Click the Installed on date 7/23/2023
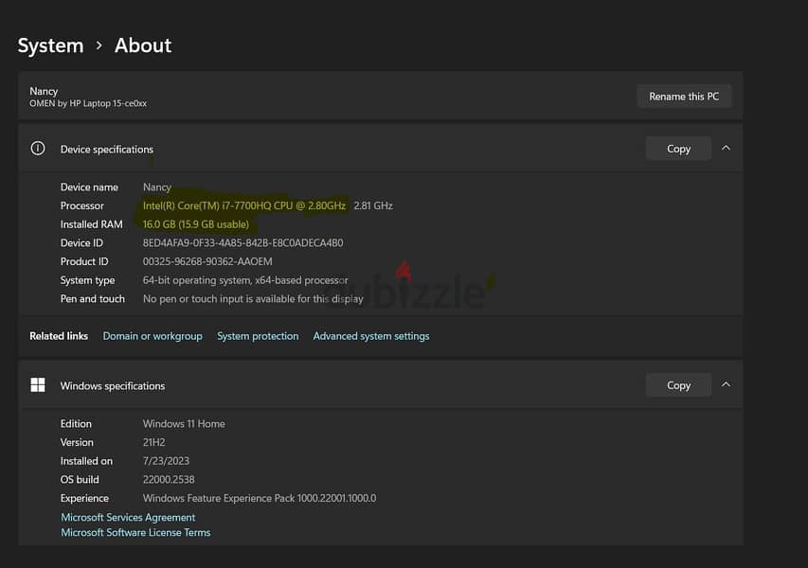808x568 pixels. pos(166,460)
